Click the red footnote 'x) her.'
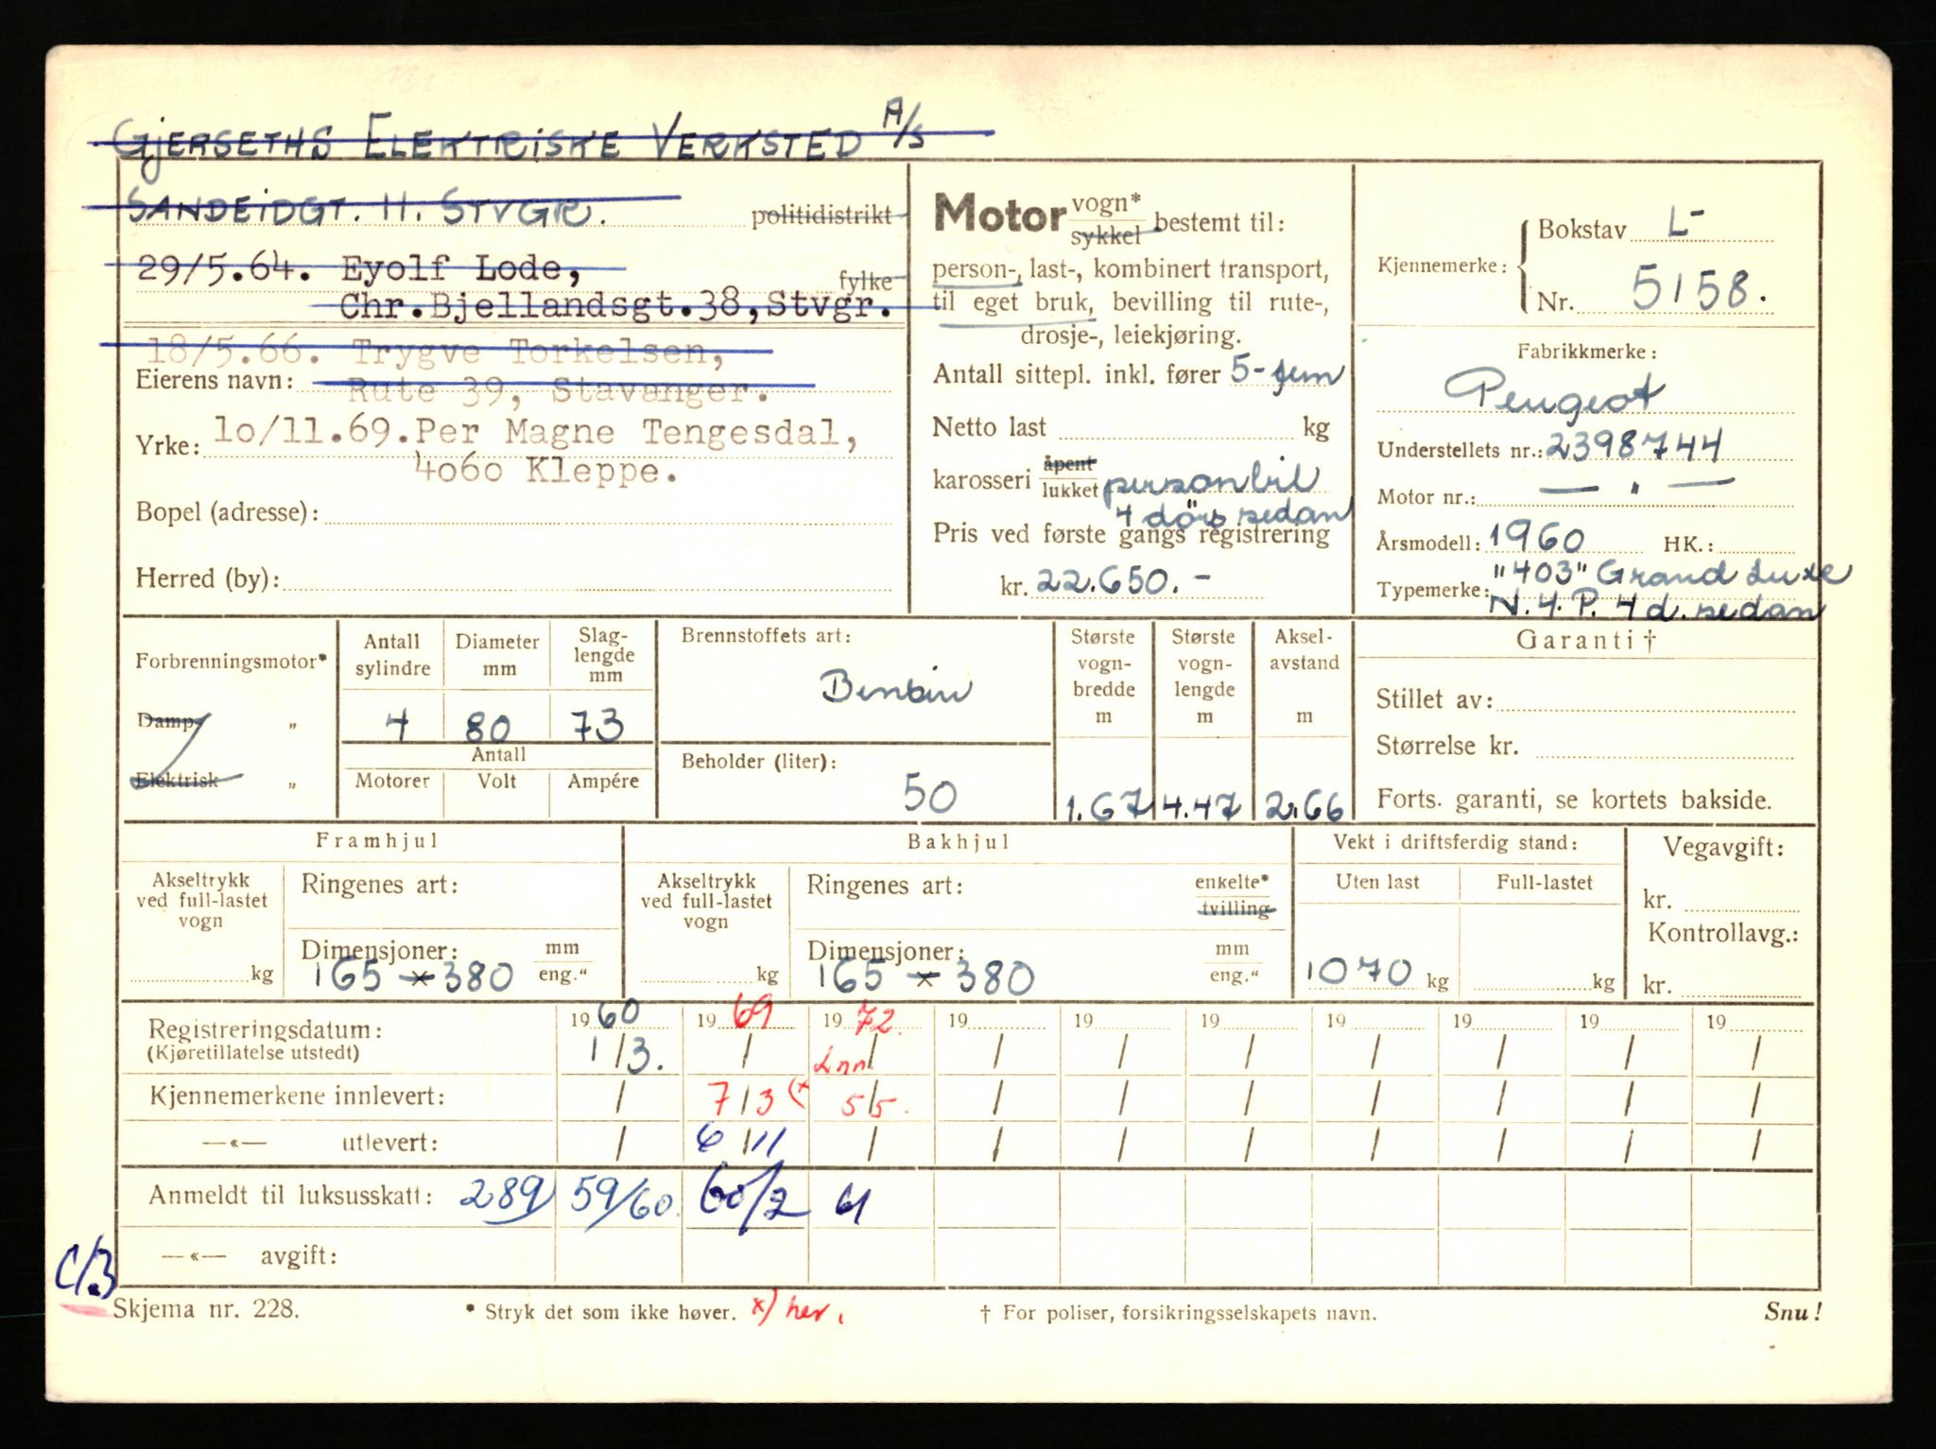 click(x=797, y=1310)
